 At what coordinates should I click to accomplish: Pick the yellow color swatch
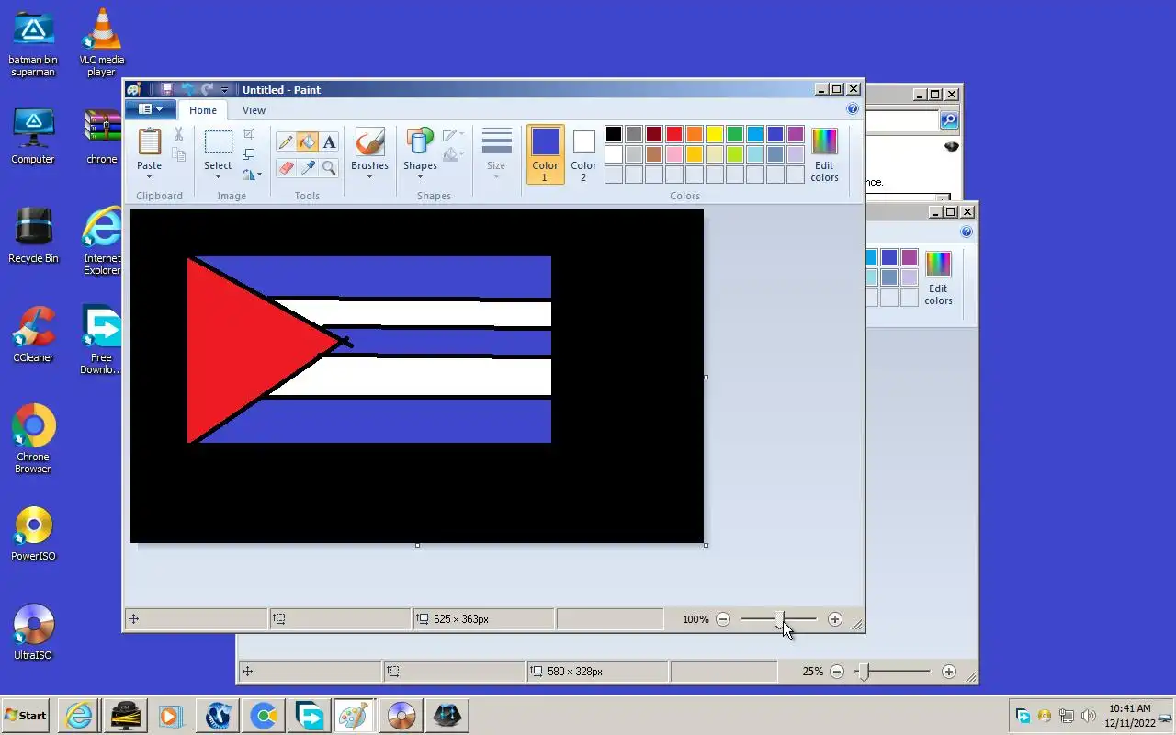tap(715, 134)
